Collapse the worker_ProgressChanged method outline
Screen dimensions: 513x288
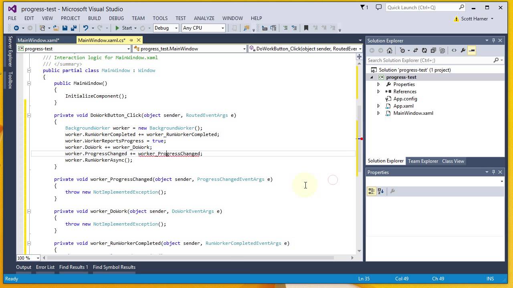click(29, 179)
